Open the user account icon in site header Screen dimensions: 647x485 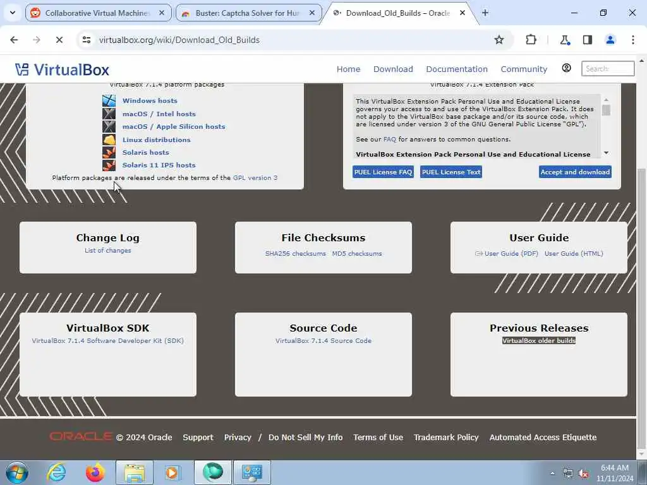coord(567,68)
